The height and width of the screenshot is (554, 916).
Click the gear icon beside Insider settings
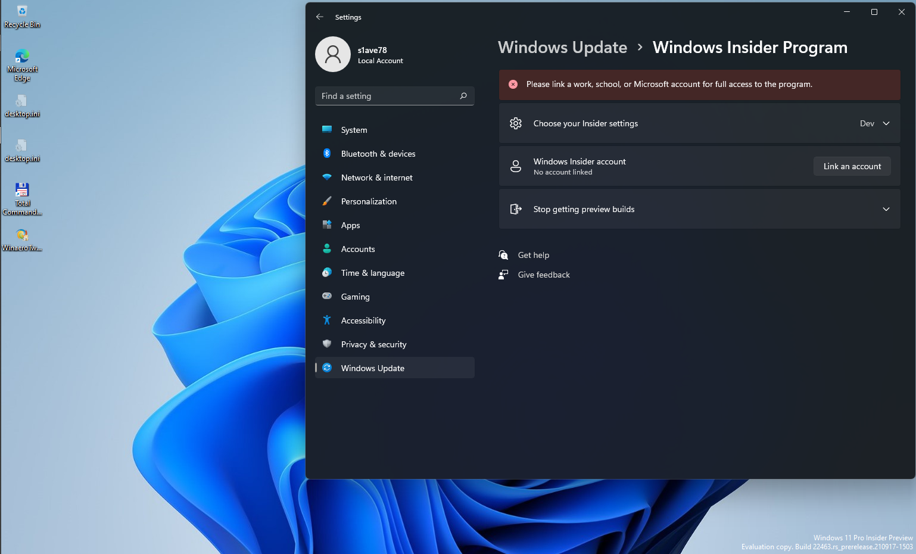516,123
